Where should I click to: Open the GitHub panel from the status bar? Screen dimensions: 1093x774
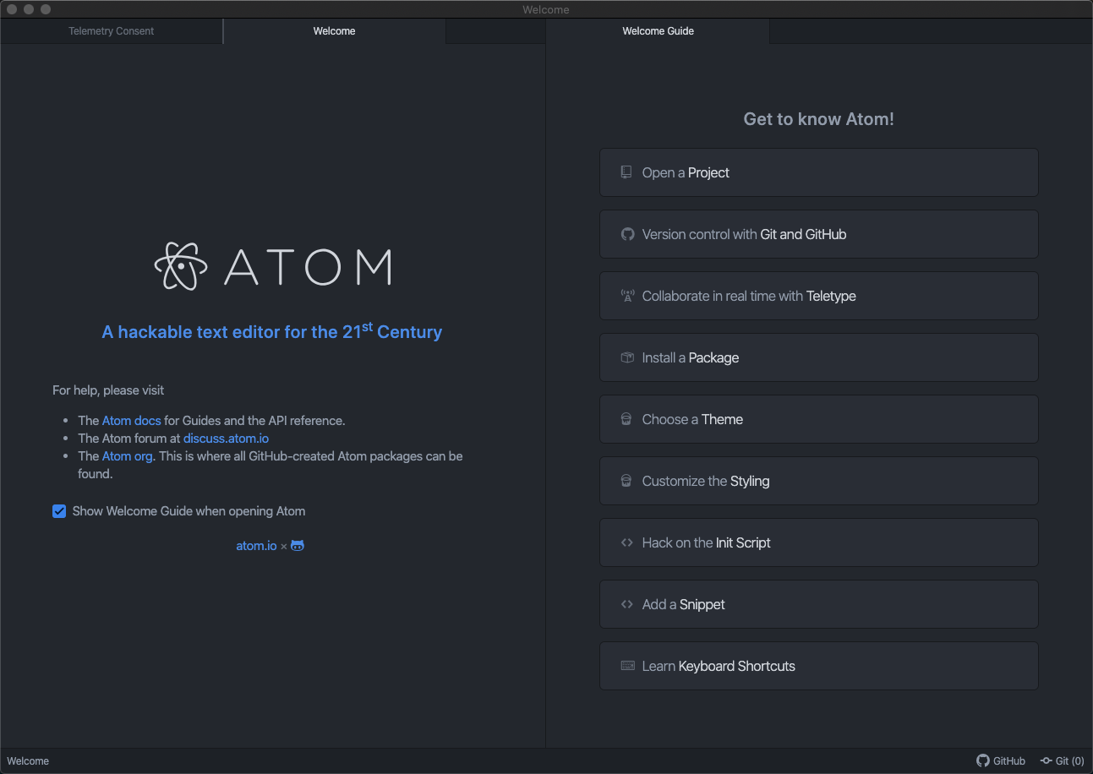(1001, 760)
